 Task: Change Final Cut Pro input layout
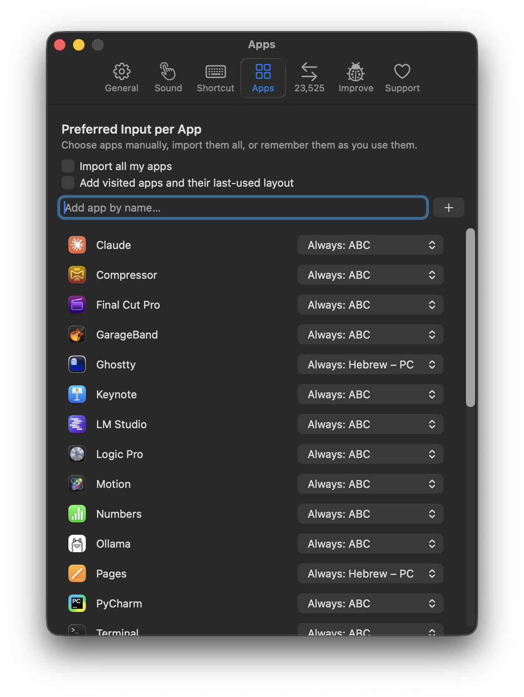point(371,305)
